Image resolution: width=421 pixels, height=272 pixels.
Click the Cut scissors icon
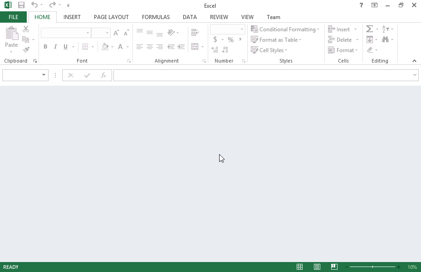tap(26, 29)
